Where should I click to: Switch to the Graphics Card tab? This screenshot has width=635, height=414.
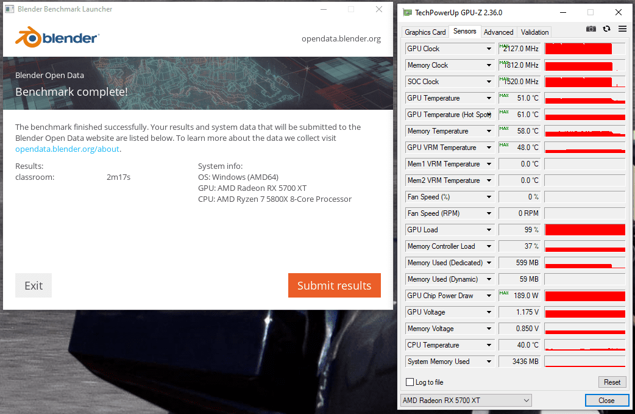[x=425, y=32]
